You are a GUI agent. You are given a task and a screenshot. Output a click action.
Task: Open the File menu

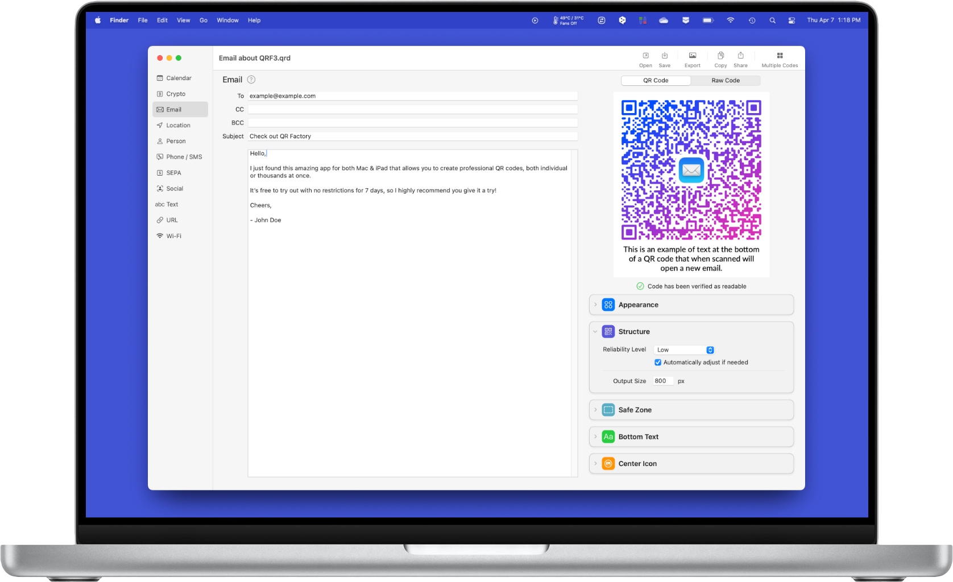tap(143, 20)
